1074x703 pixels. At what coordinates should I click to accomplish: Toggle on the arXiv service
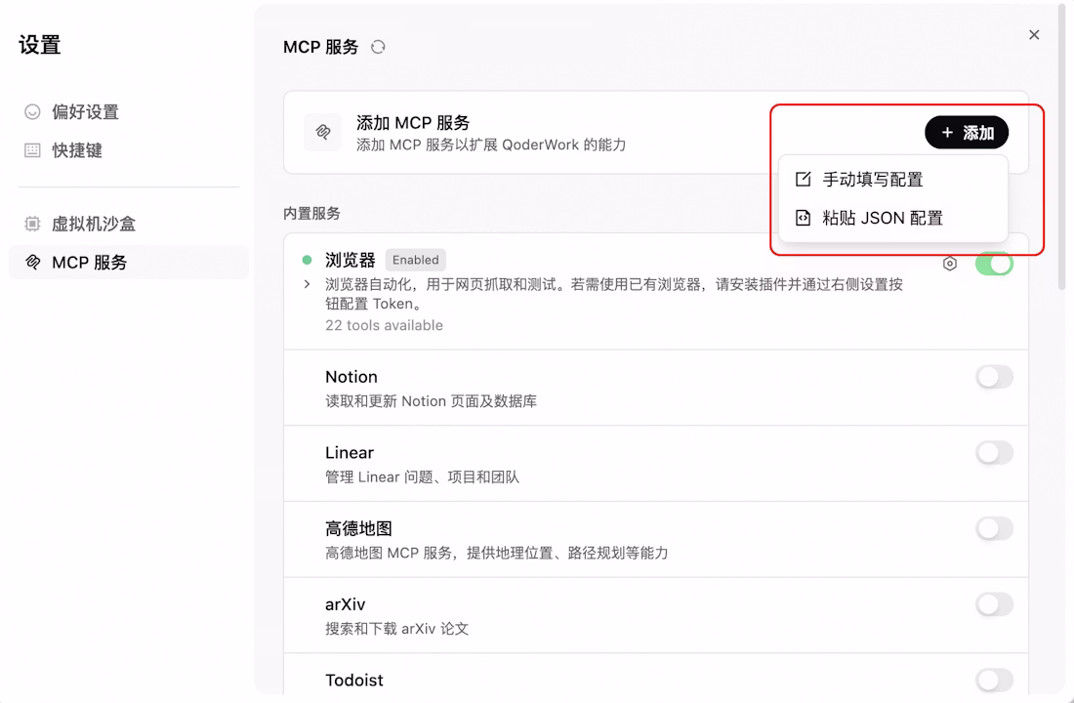pos(994,605)
